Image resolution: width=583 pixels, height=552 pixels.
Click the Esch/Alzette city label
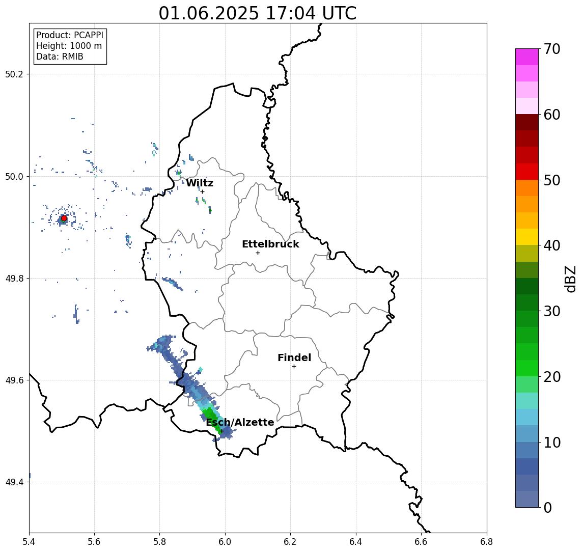(240, 422)
